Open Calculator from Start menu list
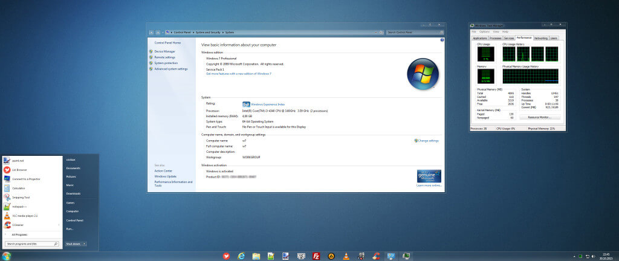The width and height of the screenshot is (619, 261). point(19,188)
